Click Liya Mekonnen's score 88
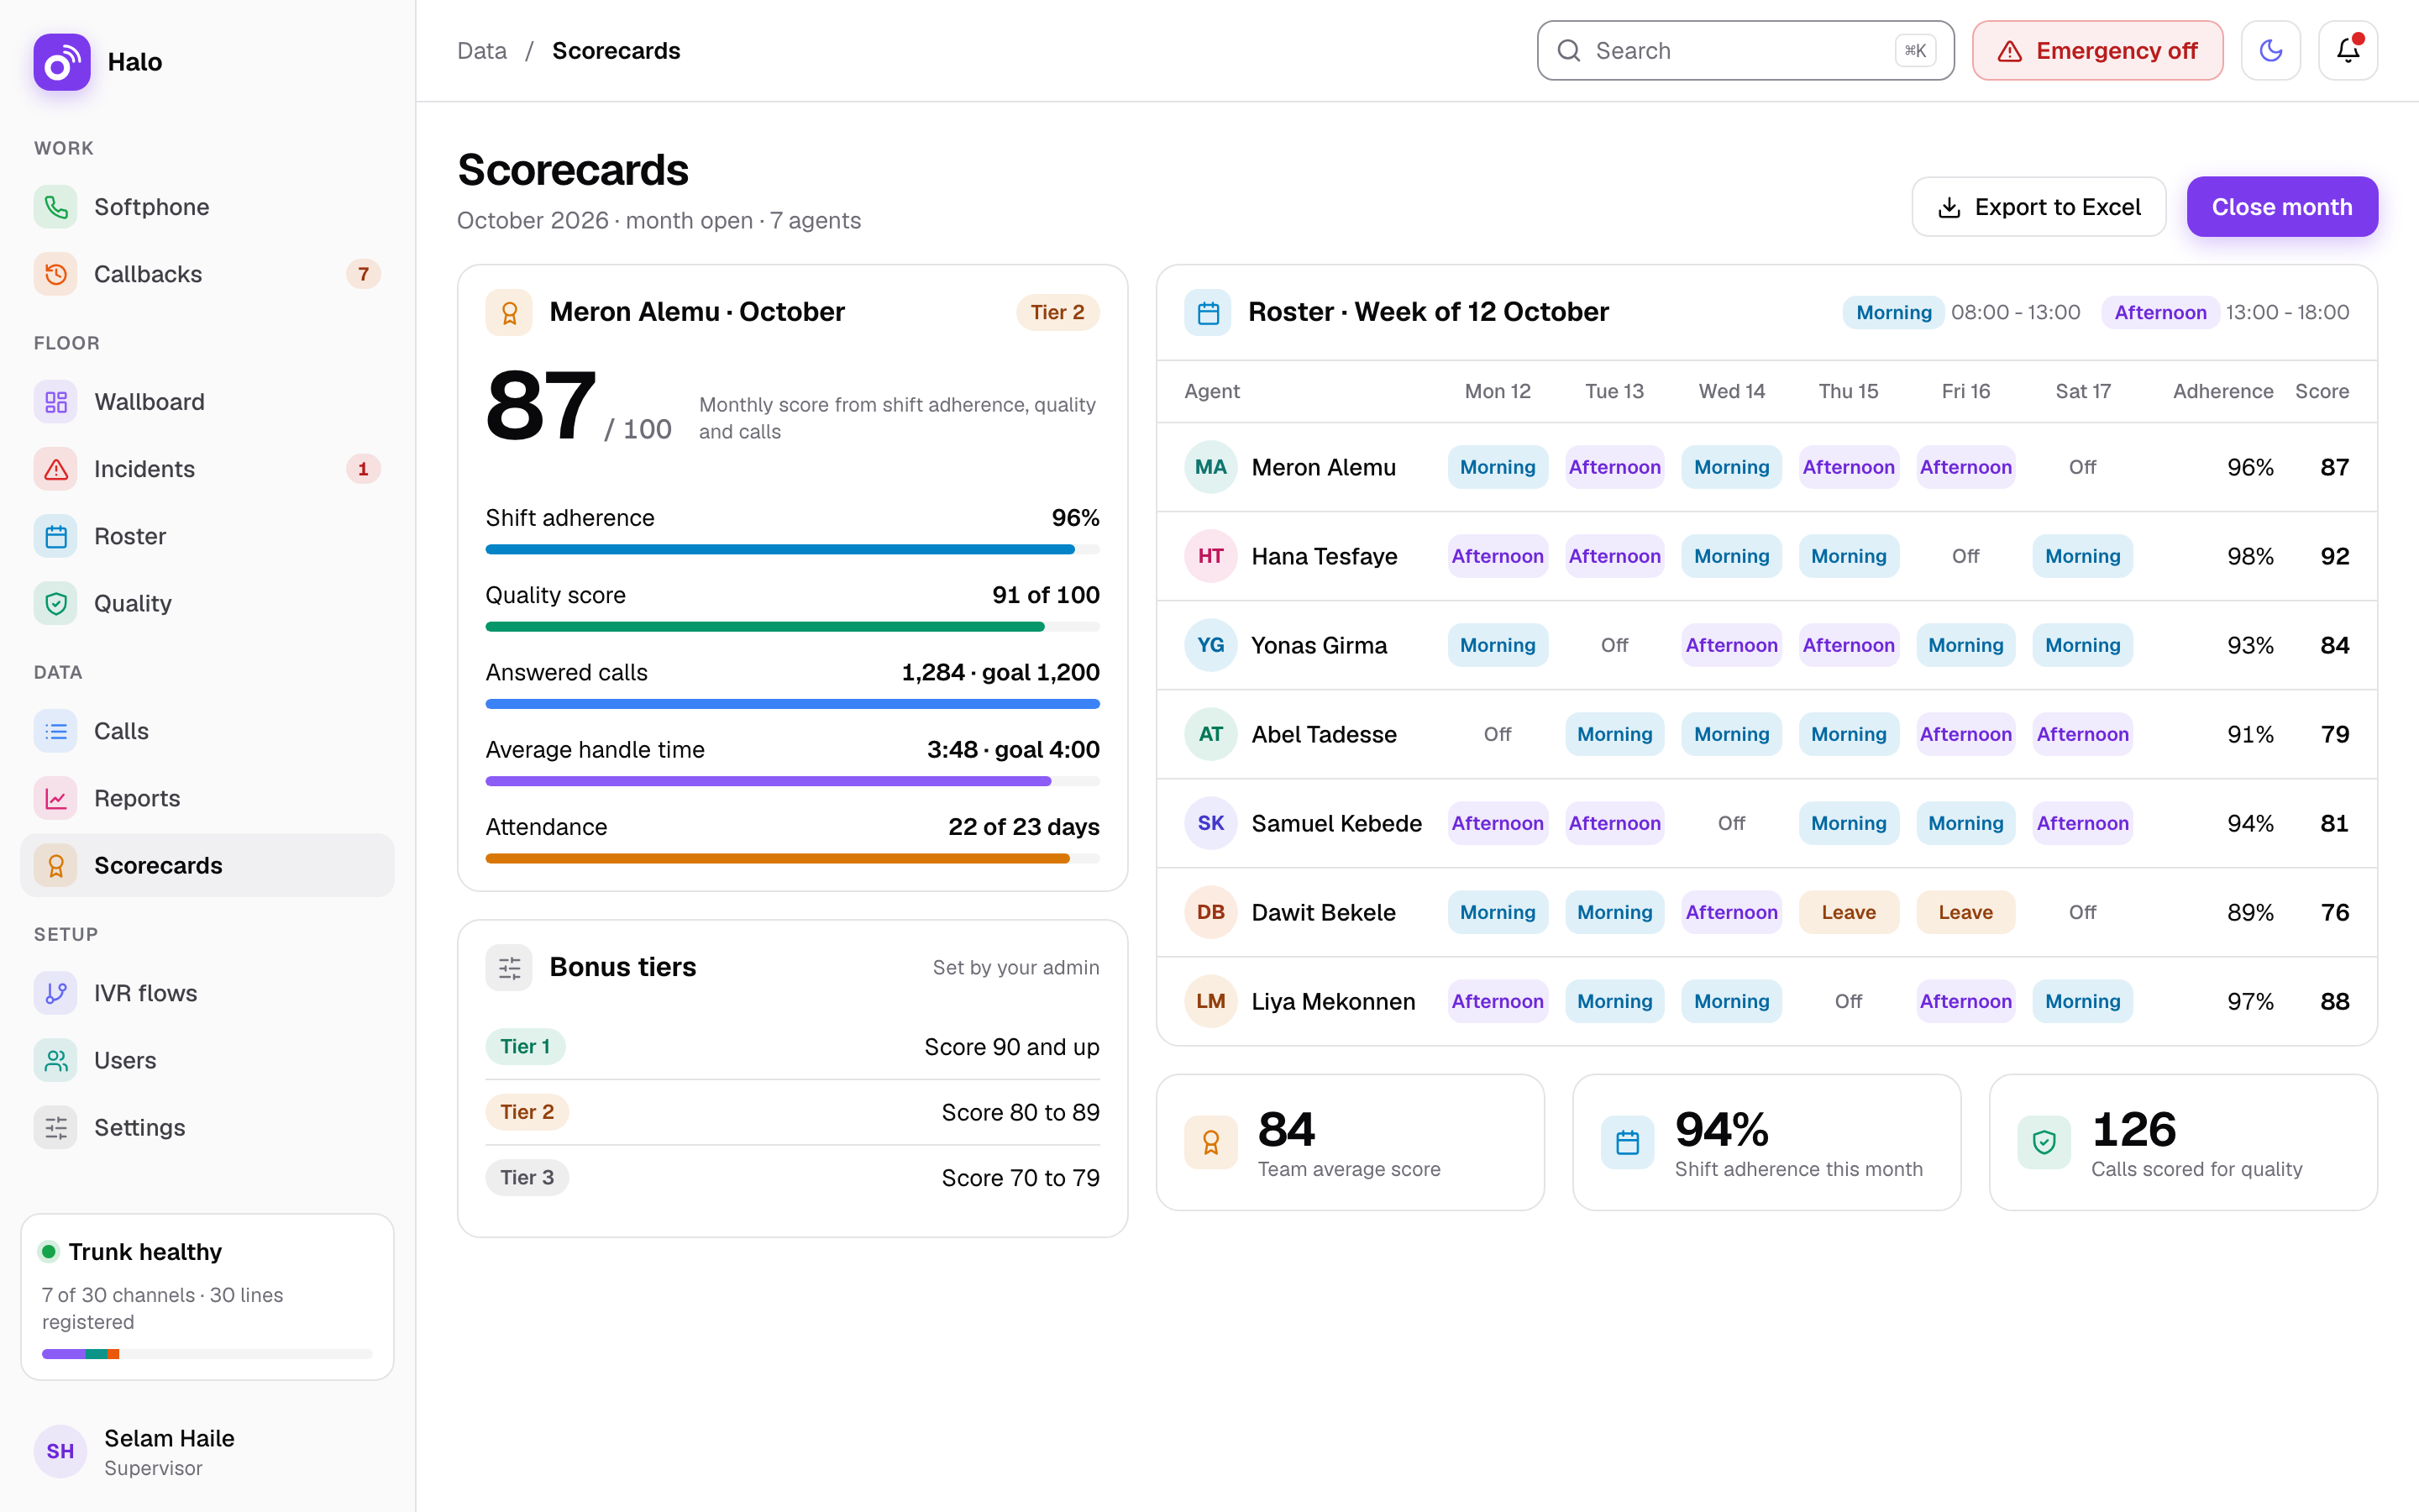 pos(2334,1001)
